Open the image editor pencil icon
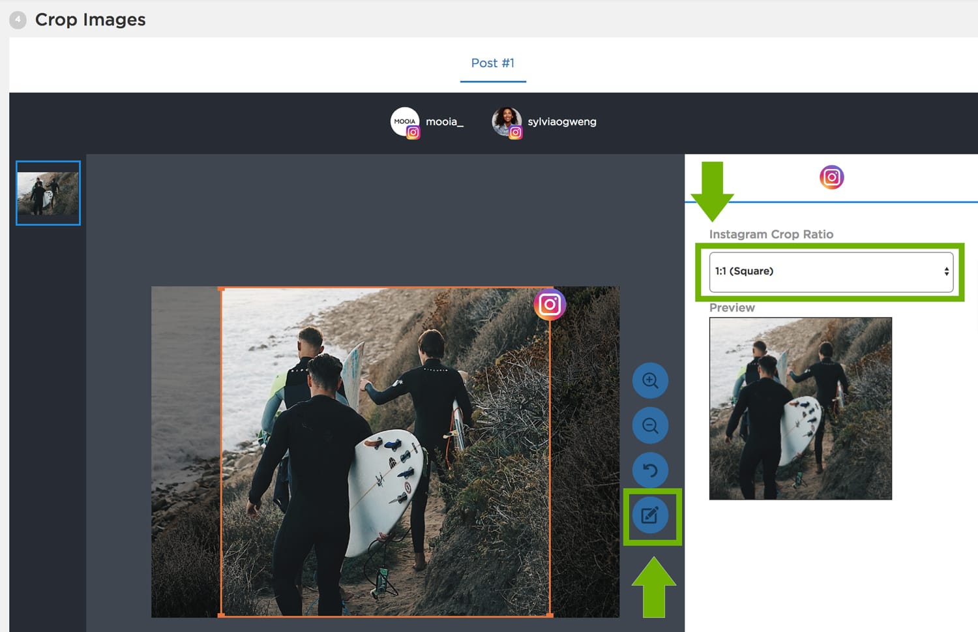Screen dimensions: 978x632 [650, 516]
